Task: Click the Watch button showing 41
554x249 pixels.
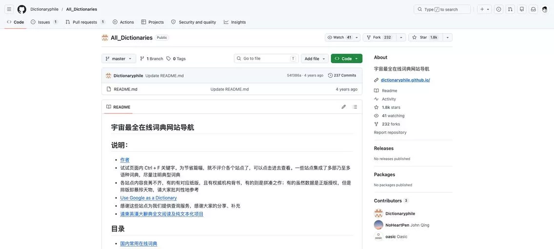Action: (x=338, y=37)
